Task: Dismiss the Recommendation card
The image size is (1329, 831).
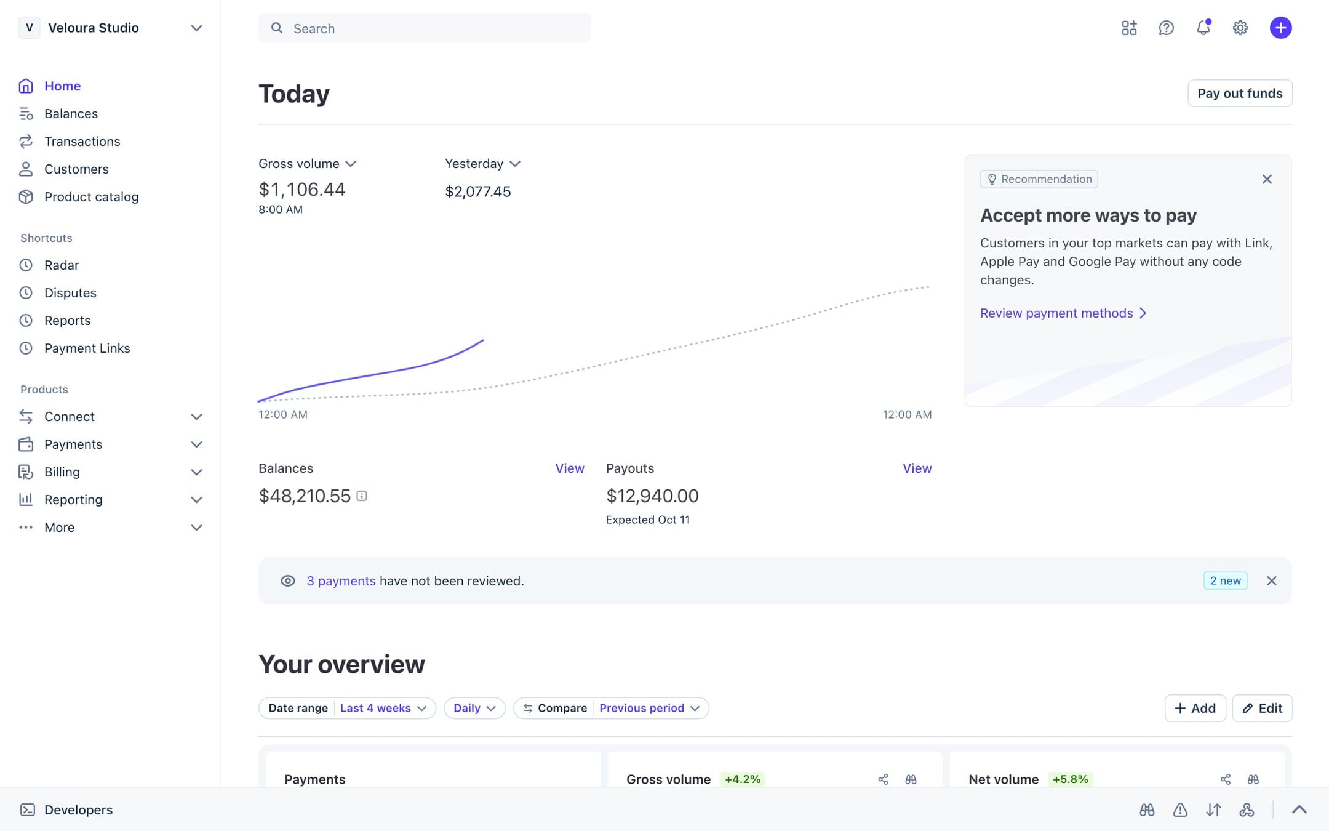Action: coord(1267,179)
